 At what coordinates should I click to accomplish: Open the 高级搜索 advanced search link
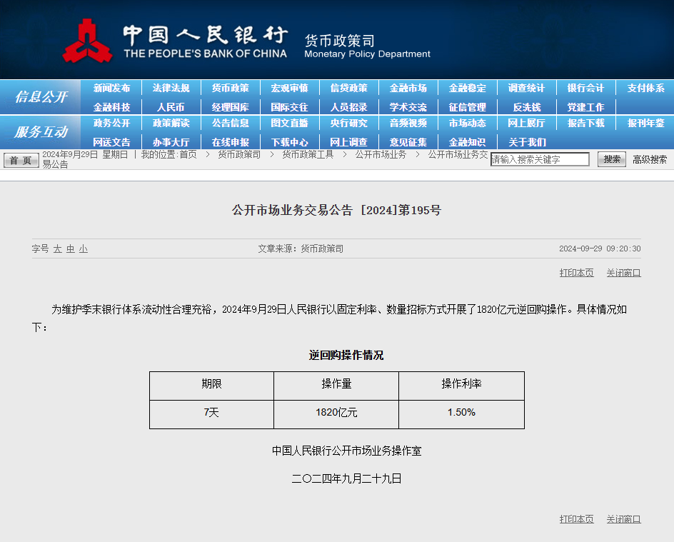pyautogui.click(x=650, y=159)
